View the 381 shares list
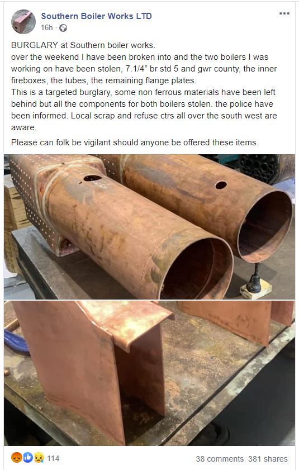The height and width of the screenshot is (470, 299). coord(268,459)
